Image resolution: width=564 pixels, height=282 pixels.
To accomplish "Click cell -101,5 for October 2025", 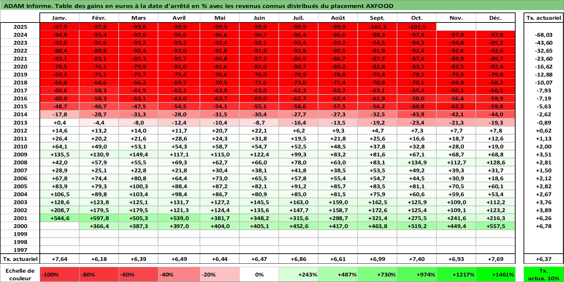I will pyautogui.click(x=417, y=27).
